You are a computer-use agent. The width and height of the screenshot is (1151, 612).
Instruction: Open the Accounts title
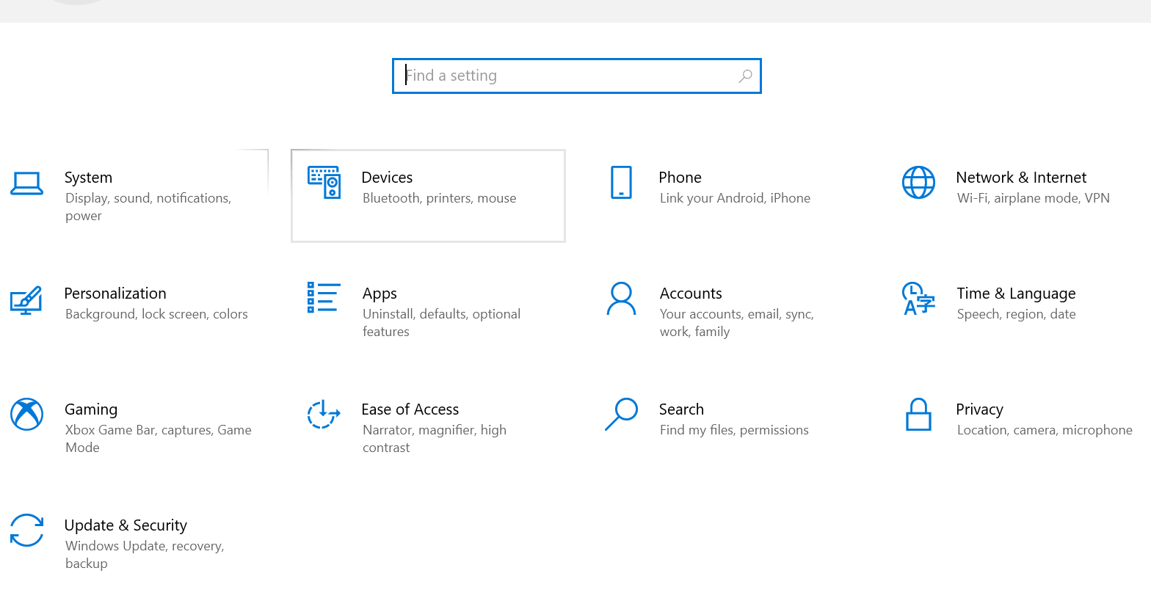pos(691,294)
